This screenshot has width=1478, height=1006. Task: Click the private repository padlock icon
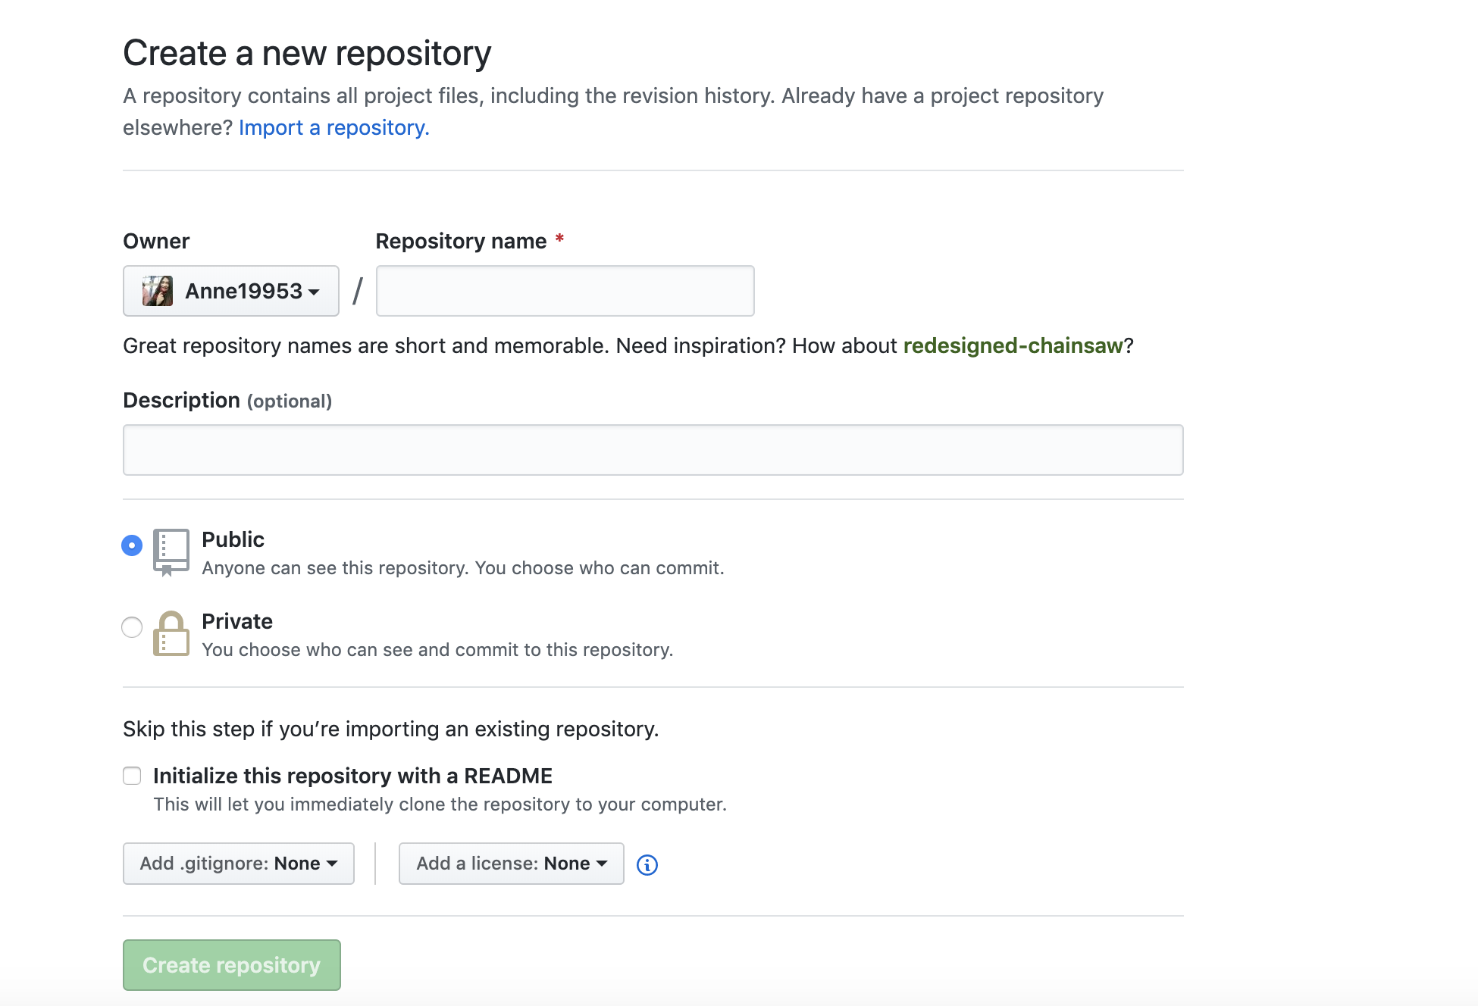[171, 634]
